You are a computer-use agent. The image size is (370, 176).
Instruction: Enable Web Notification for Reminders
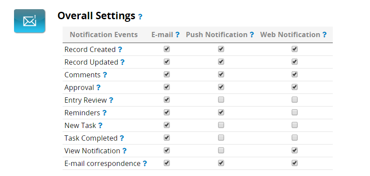(x=295, y=113)
